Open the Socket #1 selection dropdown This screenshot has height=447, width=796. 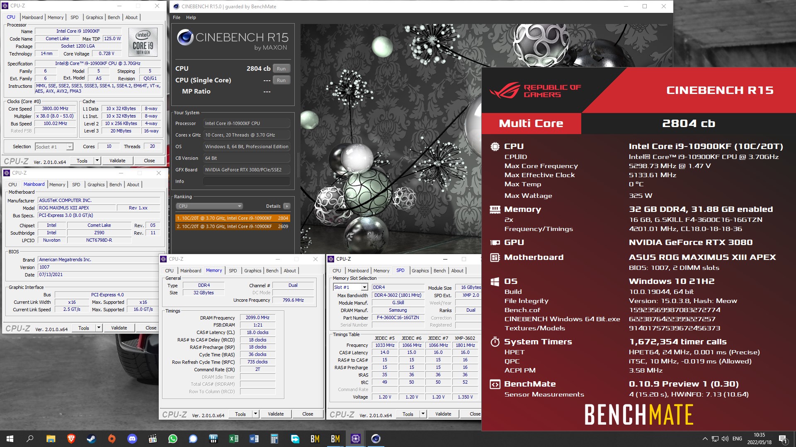pos(70,147)
